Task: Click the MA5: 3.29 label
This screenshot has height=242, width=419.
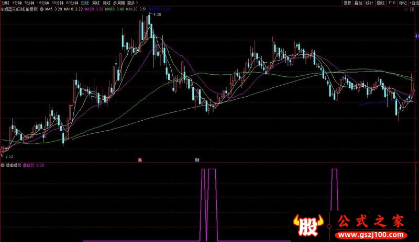Action: click(53, 9)
